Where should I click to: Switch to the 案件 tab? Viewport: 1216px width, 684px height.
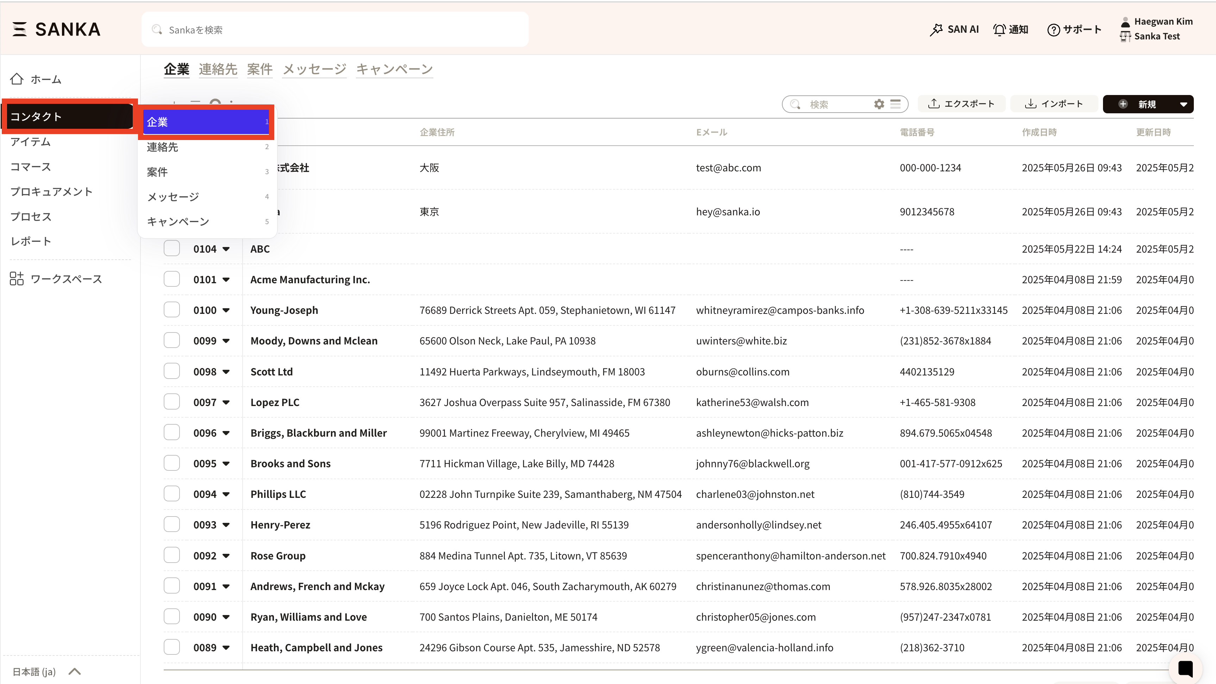259,69
